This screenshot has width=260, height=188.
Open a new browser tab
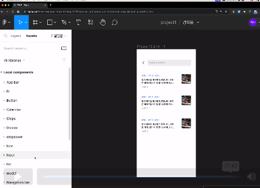[x=50, y=5]
